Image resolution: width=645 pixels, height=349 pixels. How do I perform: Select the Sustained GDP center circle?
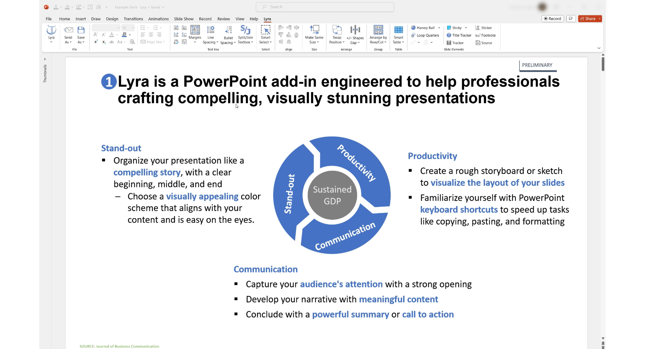click(x=332, y=195)
